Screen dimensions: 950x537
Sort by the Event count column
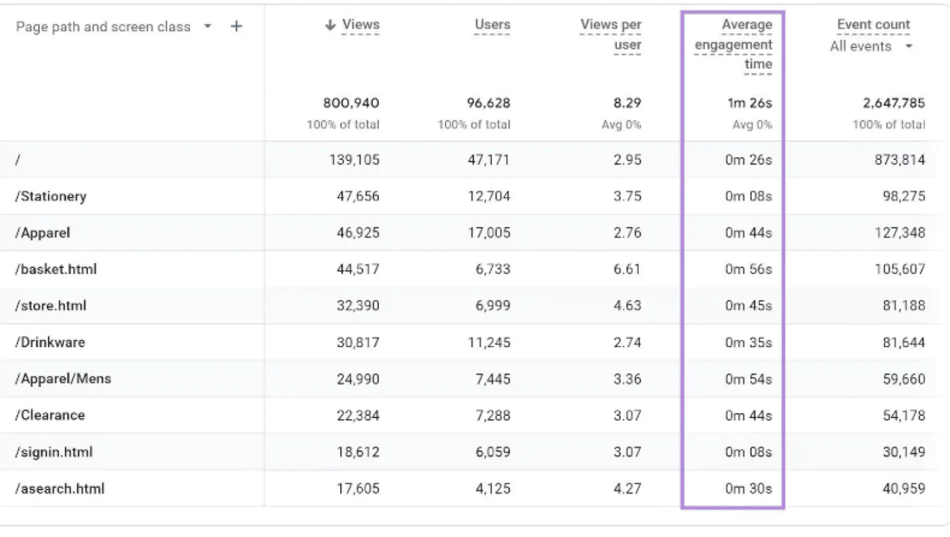coord(873,24)
